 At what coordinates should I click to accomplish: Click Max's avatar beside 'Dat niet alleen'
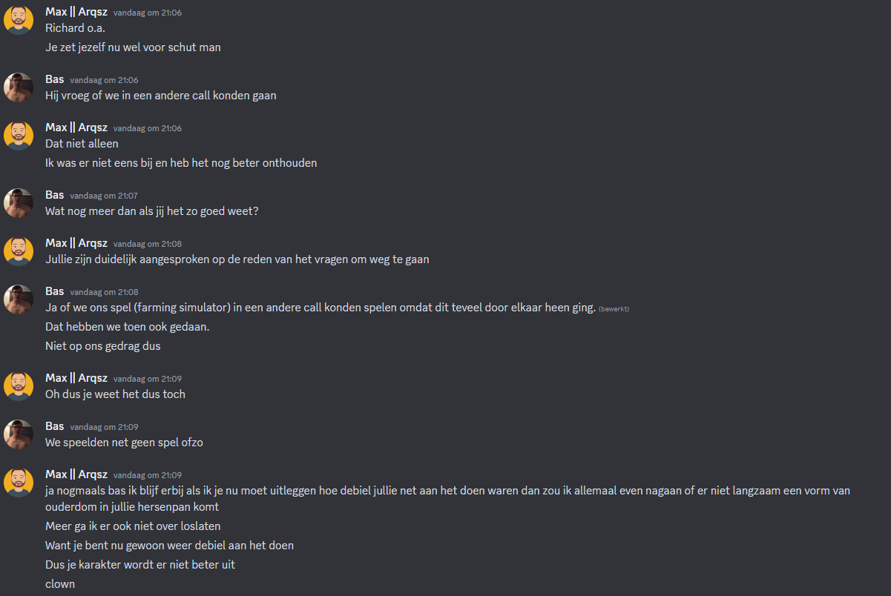click(x=19, y=136)
